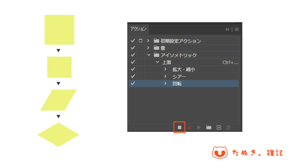Collapse the 上面 action
The width and height of the screenshot is (299, 168).
pos(157,62)
